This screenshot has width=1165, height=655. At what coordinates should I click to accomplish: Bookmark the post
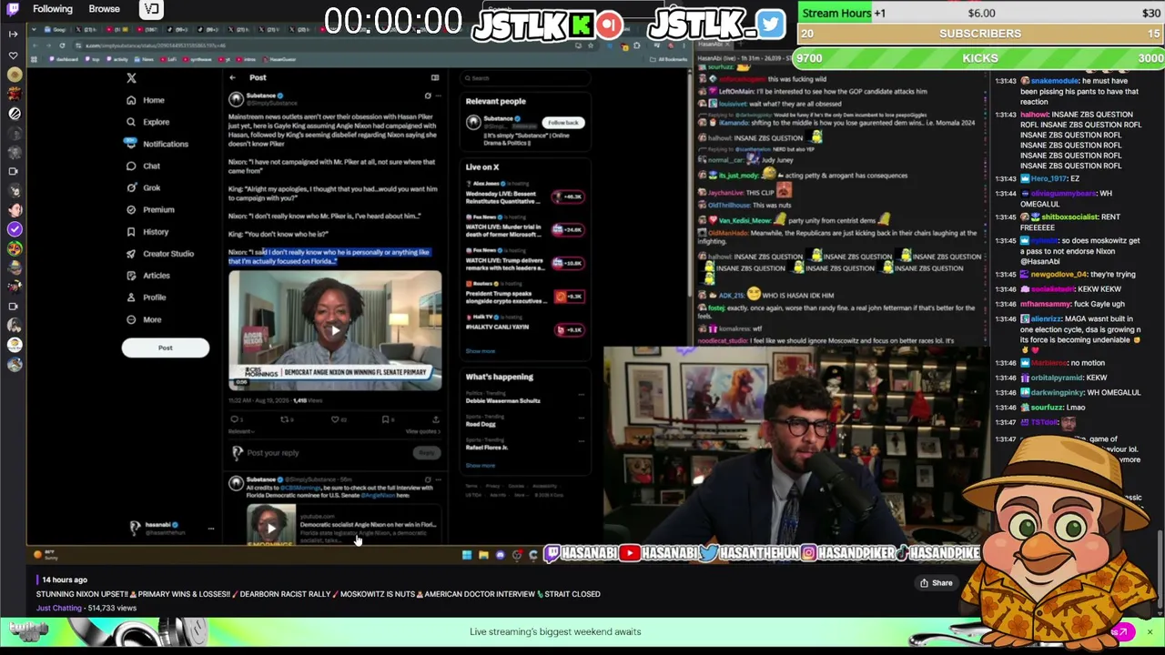[387, 419]
